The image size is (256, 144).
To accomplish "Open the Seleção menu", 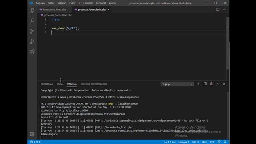I will coord(62,3).
